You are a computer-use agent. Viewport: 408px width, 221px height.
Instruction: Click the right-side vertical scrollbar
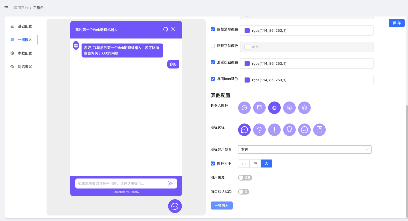tap(407, 161)
